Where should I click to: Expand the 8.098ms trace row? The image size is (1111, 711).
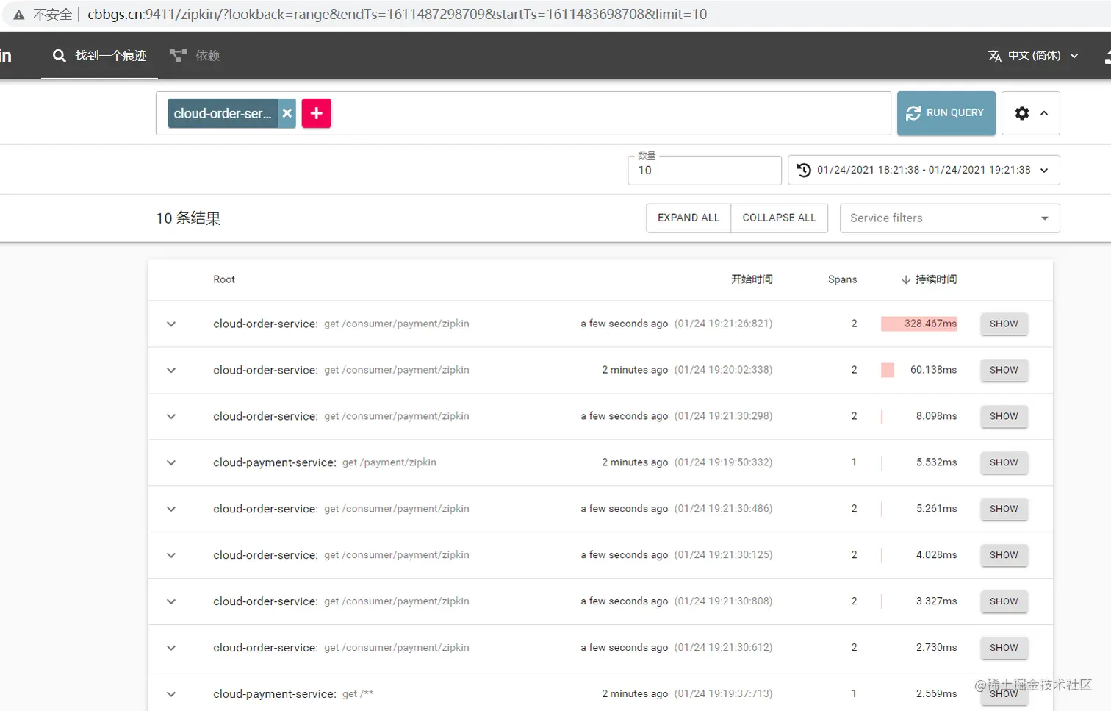[171, 416]
